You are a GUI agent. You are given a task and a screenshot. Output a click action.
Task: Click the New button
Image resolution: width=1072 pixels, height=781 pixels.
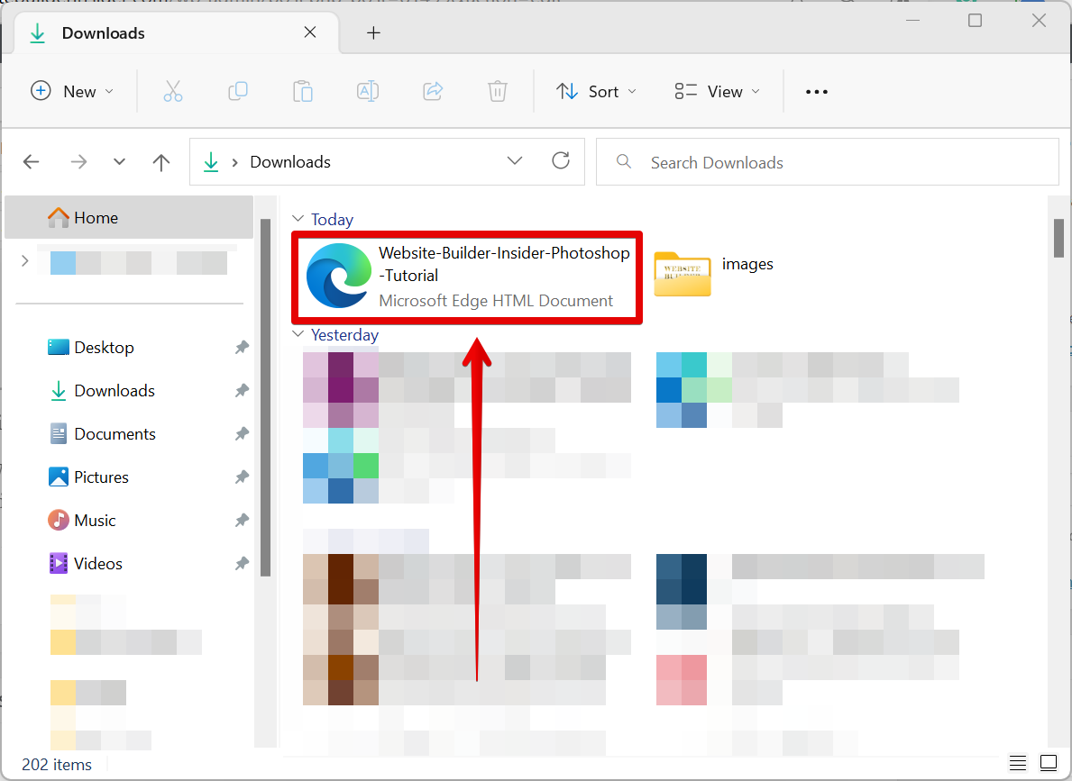[72, 91]
